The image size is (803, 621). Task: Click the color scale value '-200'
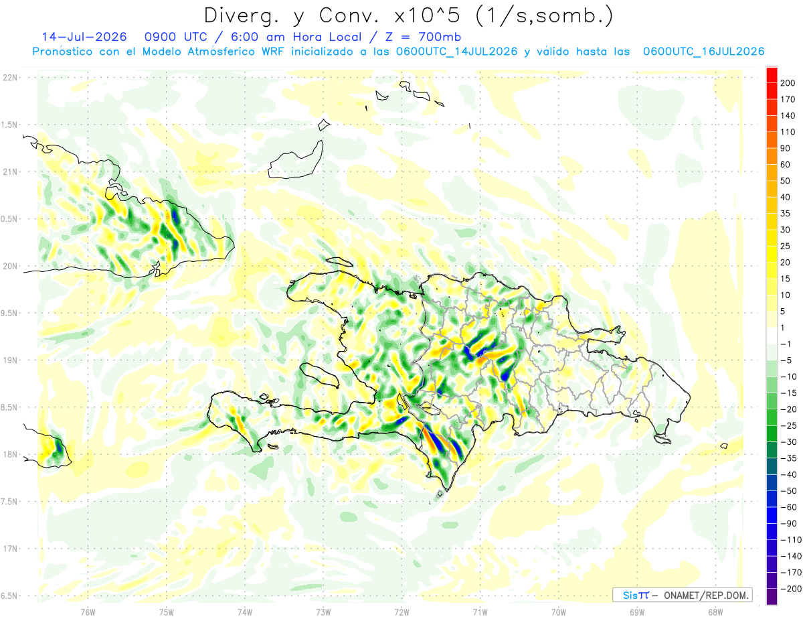click(792, 589)
